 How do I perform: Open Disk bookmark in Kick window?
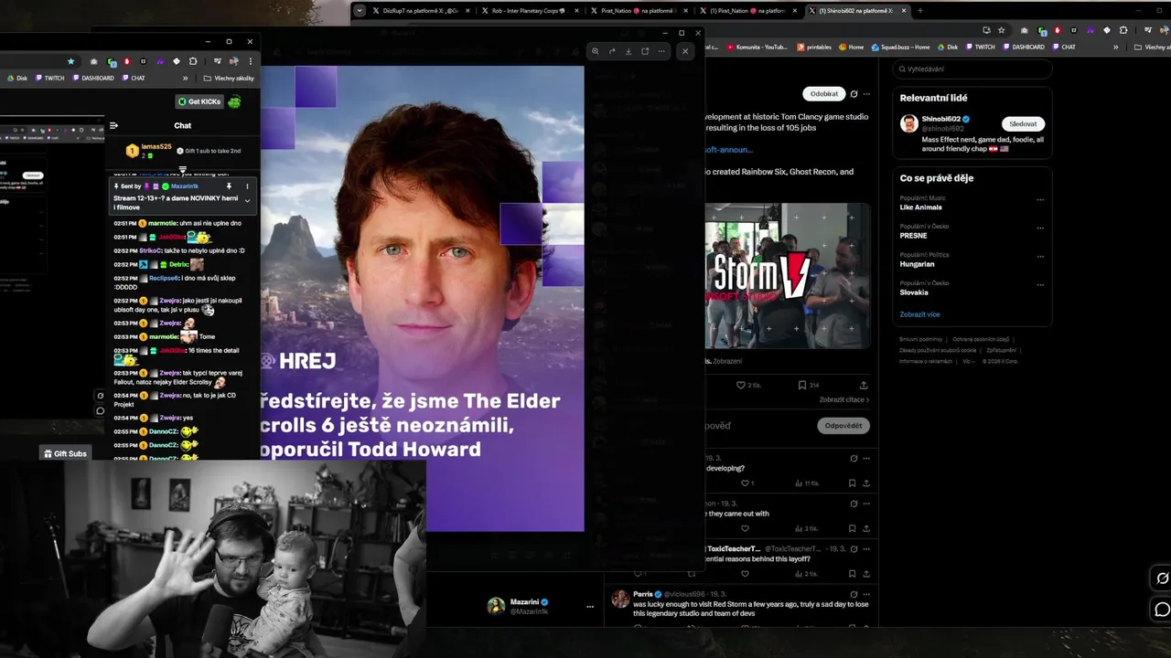(17, 78)
